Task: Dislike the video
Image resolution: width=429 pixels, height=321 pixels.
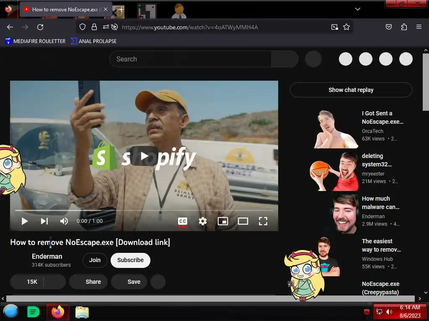Action: [x=55, y=282]
